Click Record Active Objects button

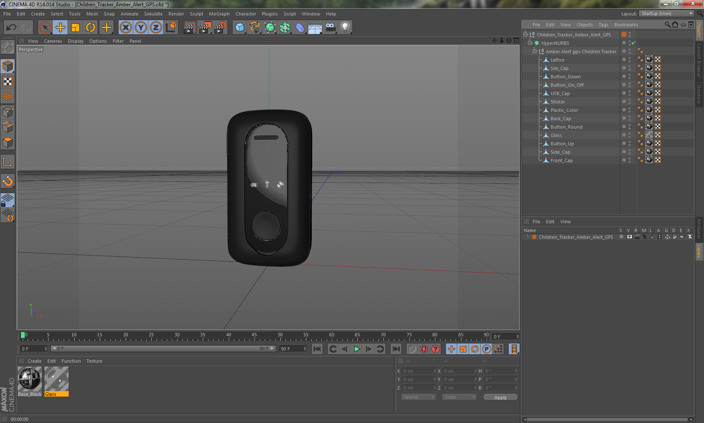[x=412, y=349]
